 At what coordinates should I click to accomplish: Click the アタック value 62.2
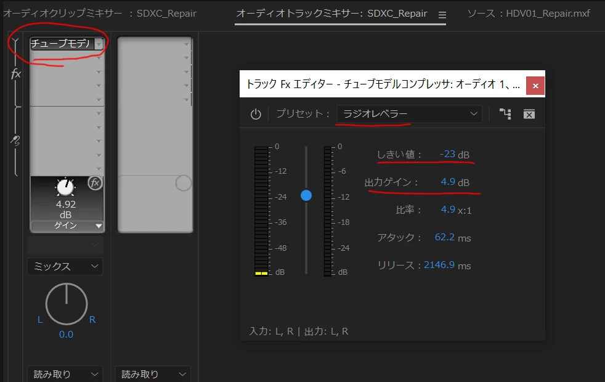[x=444, y=237]
